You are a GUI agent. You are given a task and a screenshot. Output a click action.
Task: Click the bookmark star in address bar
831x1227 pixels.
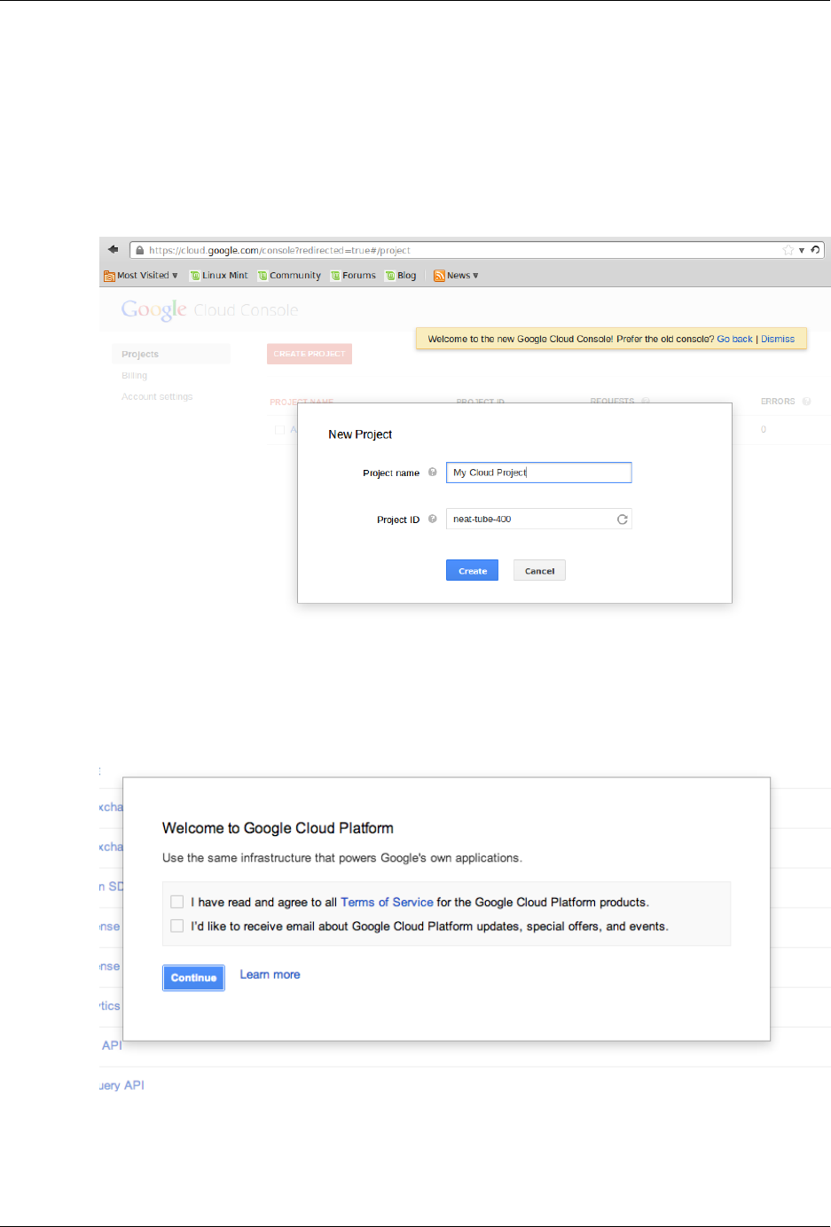pyautogui.click(x=788, y=250)
